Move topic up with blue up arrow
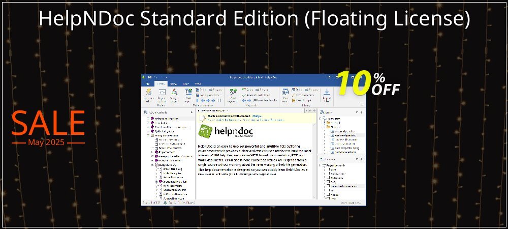 coord(197,101)
